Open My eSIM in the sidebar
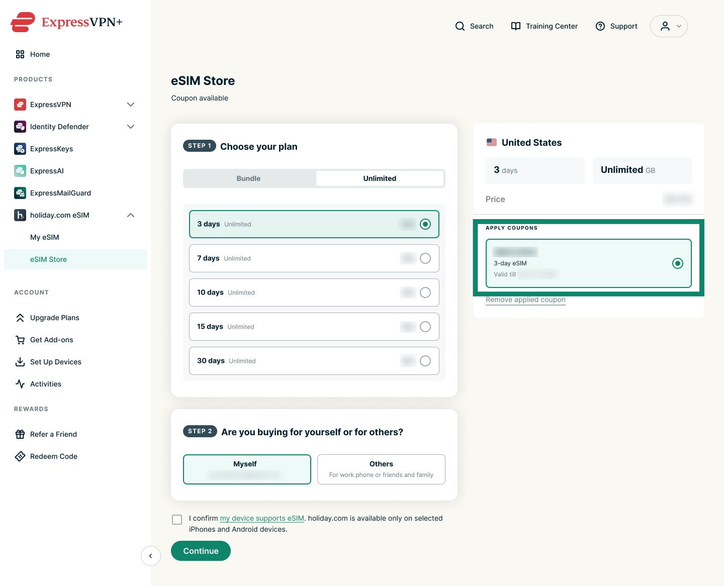 (x=45, y=237)
